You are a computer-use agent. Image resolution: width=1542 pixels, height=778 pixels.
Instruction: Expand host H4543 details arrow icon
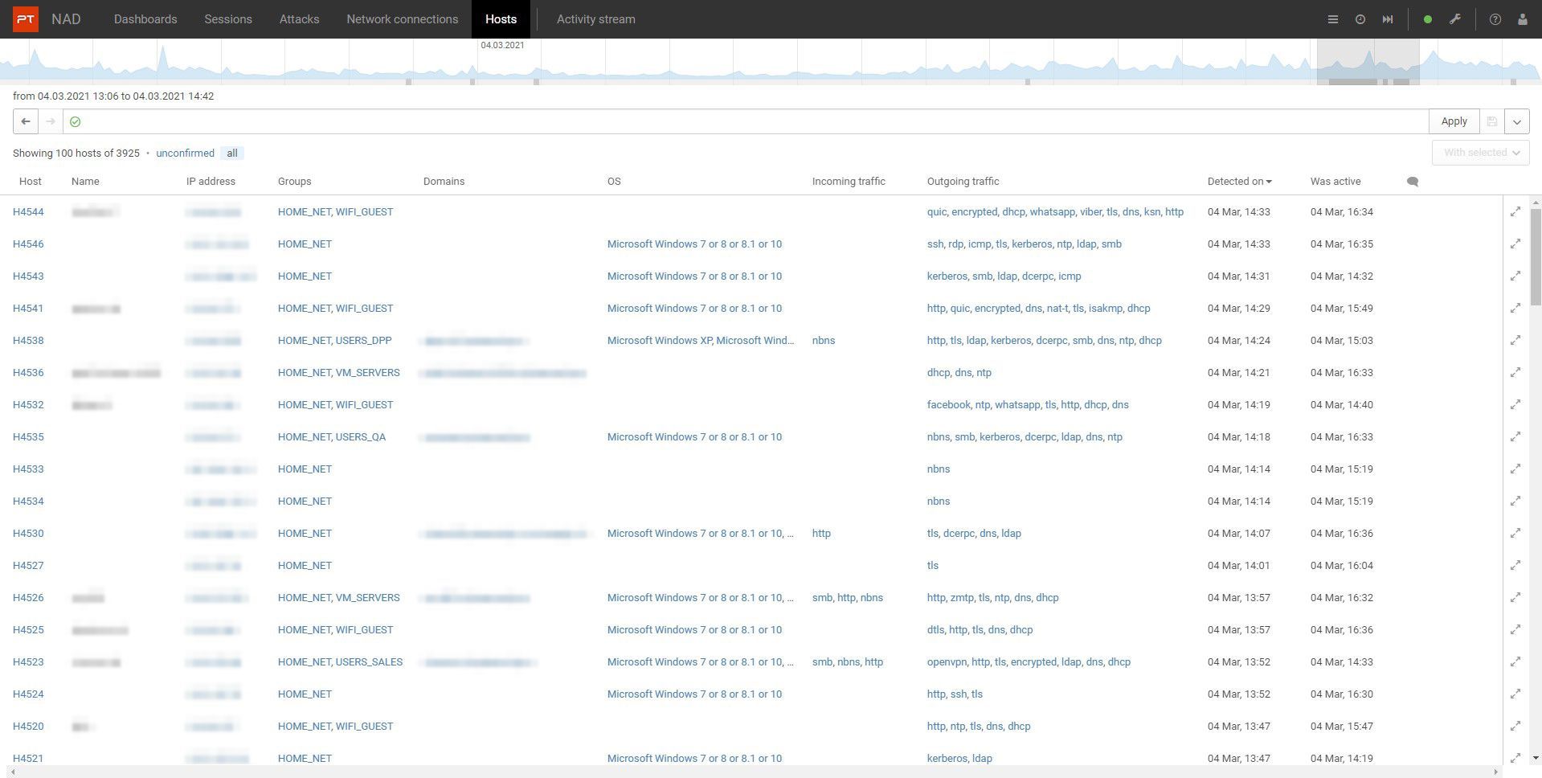tap(1515, 276)
